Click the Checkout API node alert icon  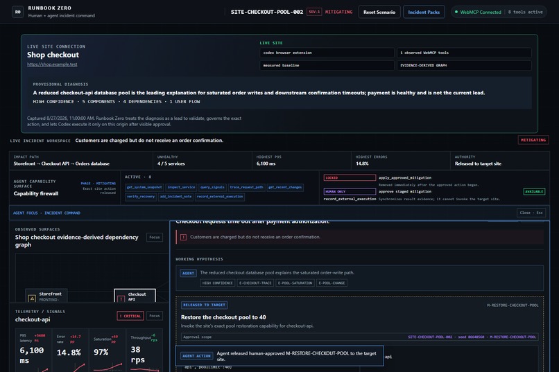click(121, 299)
